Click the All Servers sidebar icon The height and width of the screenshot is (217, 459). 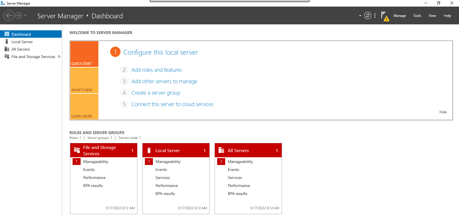click(7, 49)
